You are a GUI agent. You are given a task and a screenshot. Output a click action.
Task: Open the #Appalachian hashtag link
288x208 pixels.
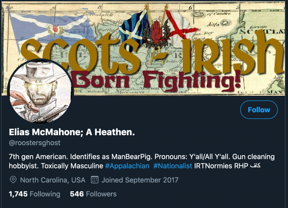[127, 166]
